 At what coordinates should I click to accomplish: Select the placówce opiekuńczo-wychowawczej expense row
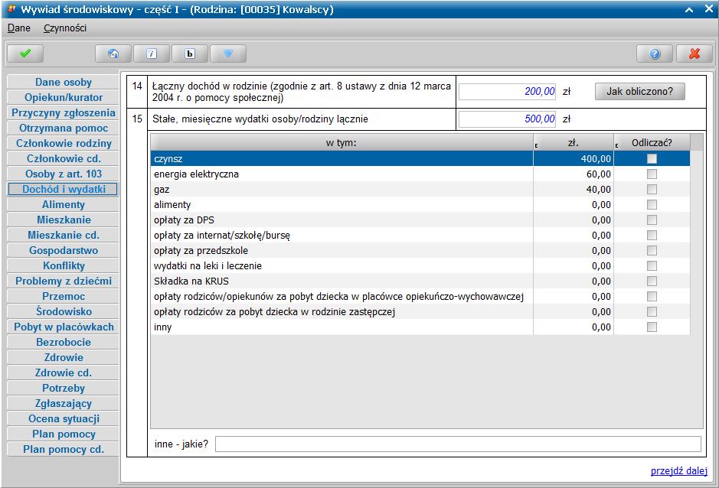click(x=420, y=297)
